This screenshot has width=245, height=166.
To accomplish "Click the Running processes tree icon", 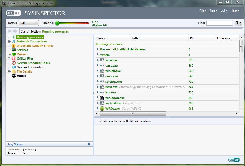I will (14, 37).
